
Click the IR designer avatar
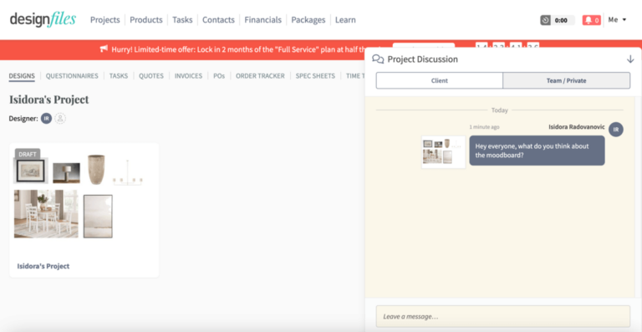coord(46,119)
